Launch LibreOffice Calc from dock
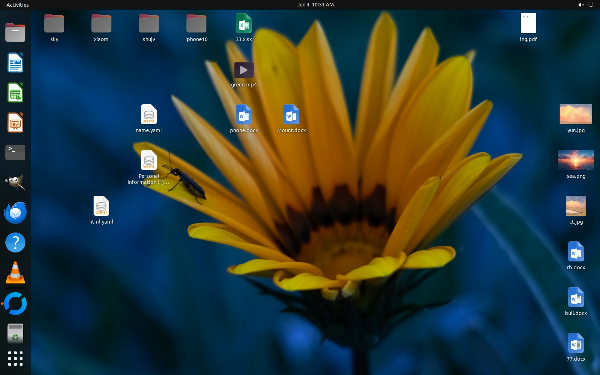 pyautogui.click(x=15, y=93)
